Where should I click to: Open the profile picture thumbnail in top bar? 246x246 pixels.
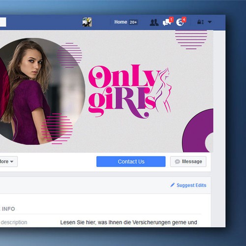[x=87, y=22]
